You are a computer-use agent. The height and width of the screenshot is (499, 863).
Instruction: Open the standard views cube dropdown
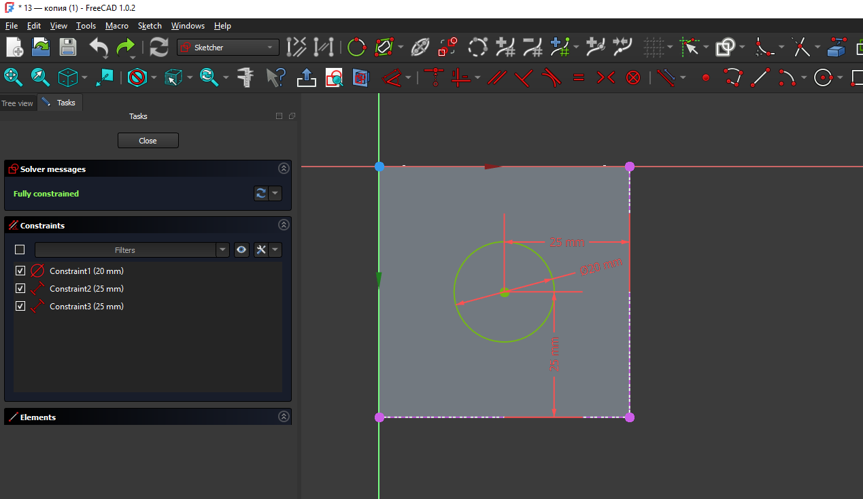[x=85, y=78]
